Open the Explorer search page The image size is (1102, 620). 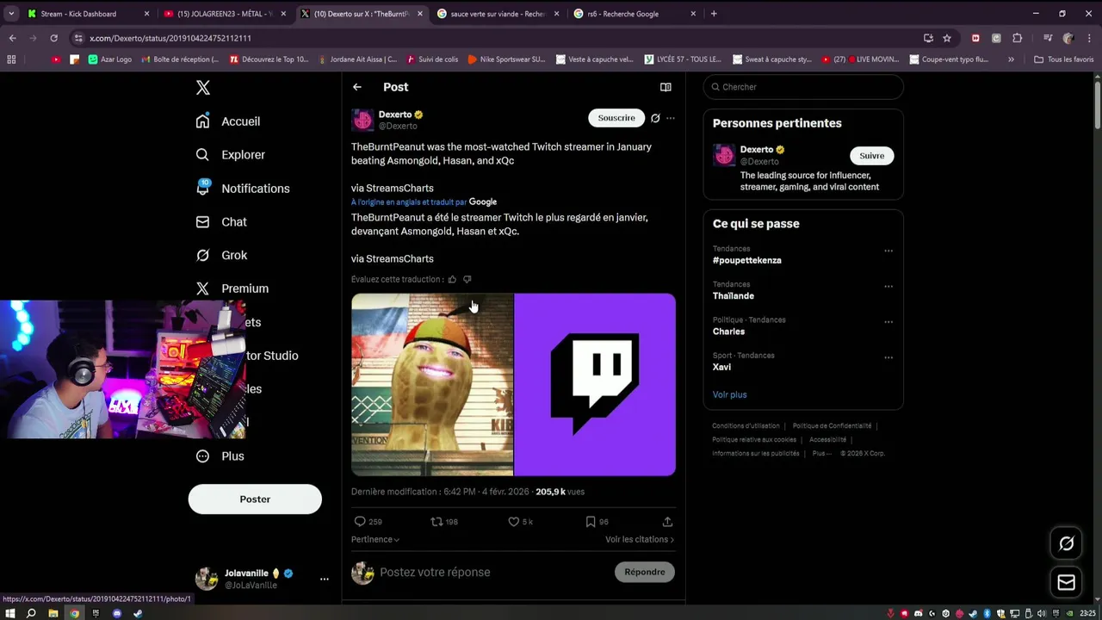point(231,155)
